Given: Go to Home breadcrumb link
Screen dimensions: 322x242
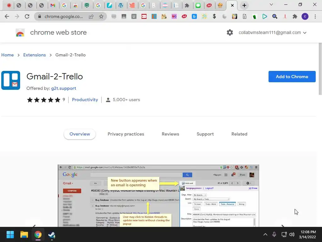Looking at the screenshot, I should coord(8,55).
